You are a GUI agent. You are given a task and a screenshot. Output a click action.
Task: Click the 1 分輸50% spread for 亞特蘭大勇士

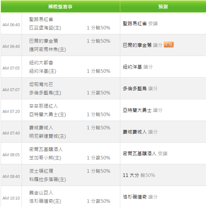click(99, 114)
